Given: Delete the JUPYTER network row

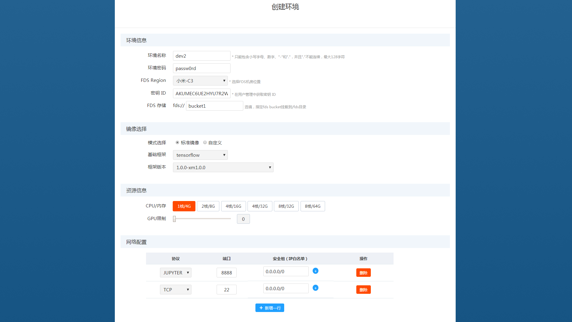Looking at the screenshot, I should pos(364,273).
